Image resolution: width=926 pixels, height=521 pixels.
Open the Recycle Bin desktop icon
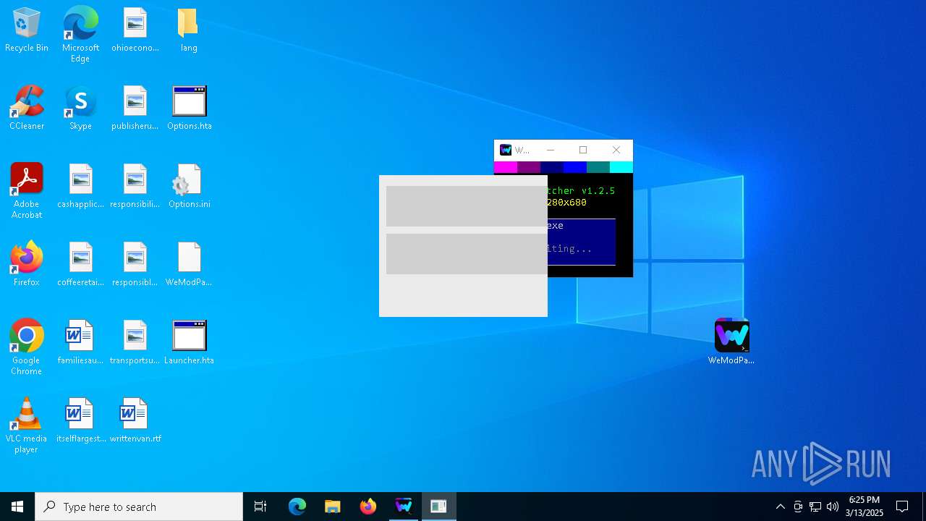[27, 30]
